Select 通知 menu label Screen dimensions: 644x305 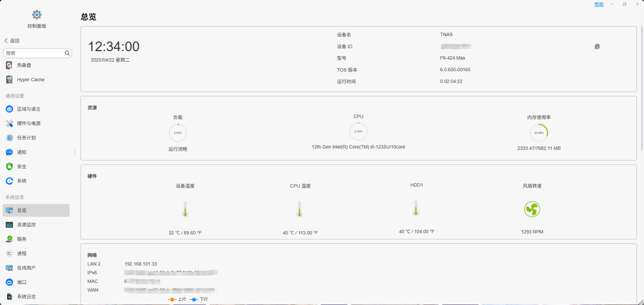click(x=22, y=152)
